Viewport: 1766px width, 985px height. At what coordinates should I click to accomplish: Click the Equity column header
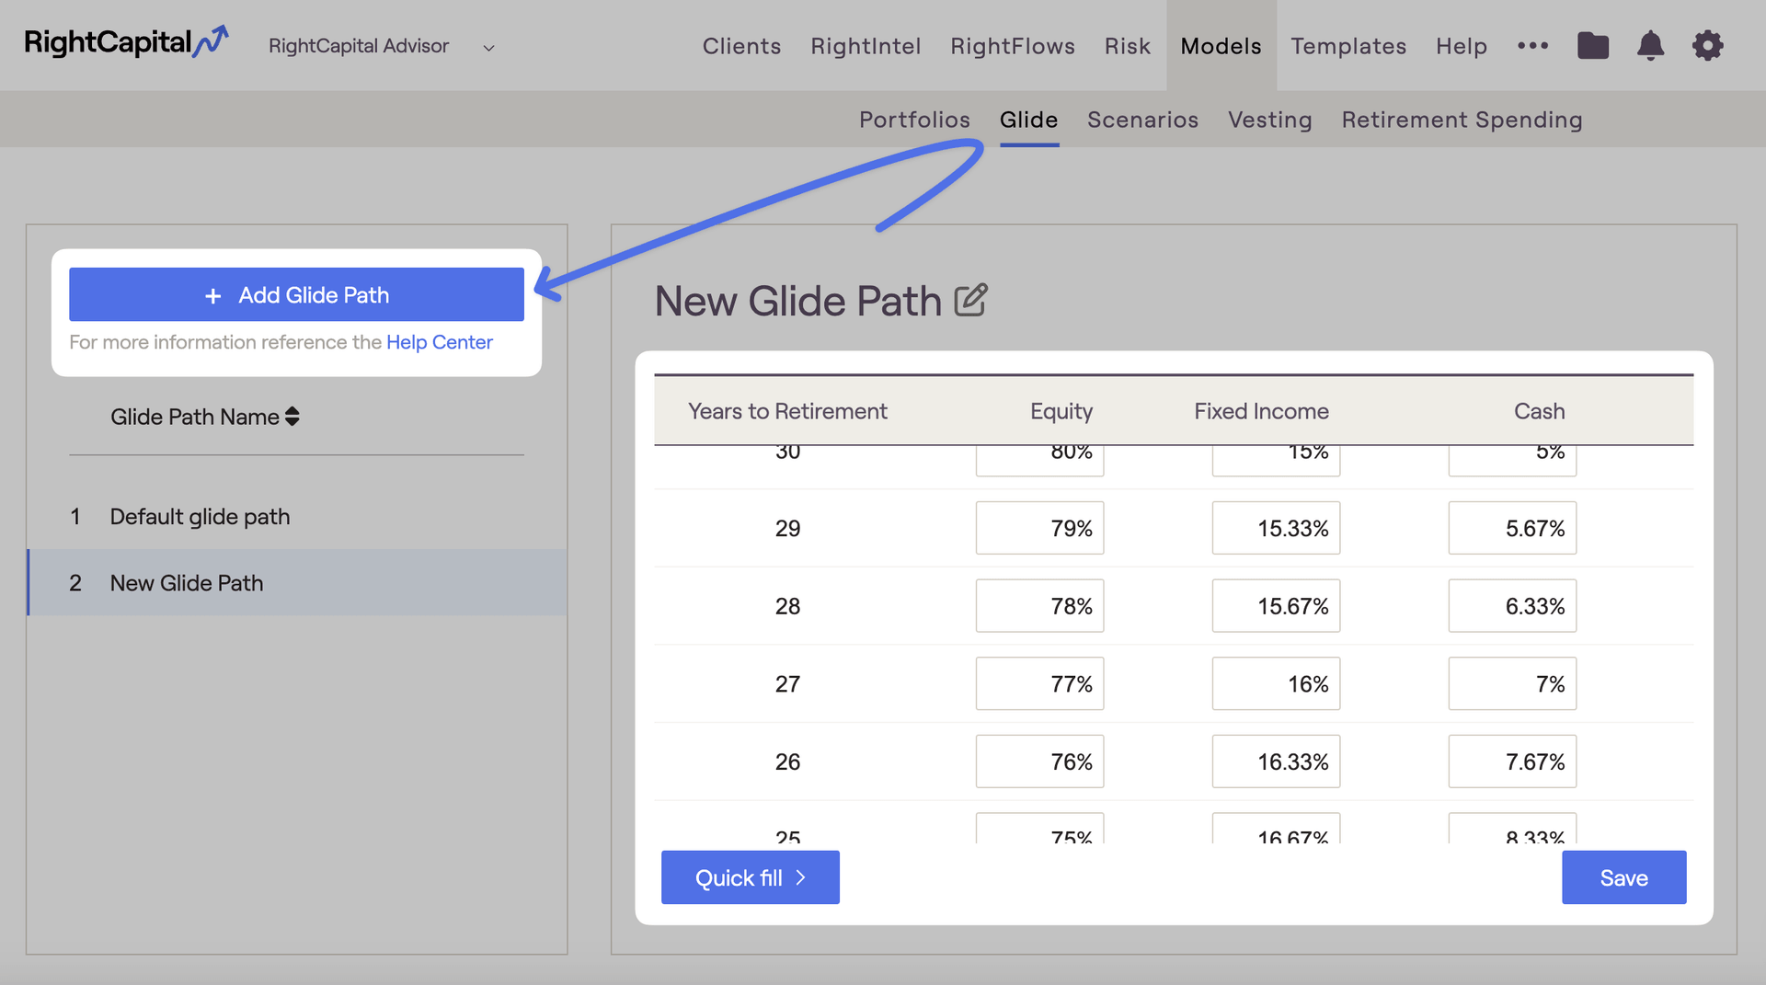(x=1061, y=411)
